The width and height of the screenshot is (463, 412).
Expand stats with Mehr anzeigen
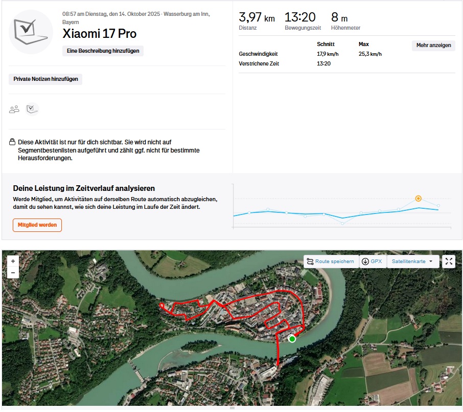click(x=433, y=46)
